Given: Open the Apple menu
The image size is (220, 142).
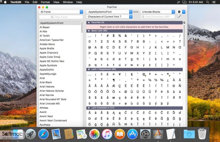Looking at the screenshot, I should [x=5, y=2].
